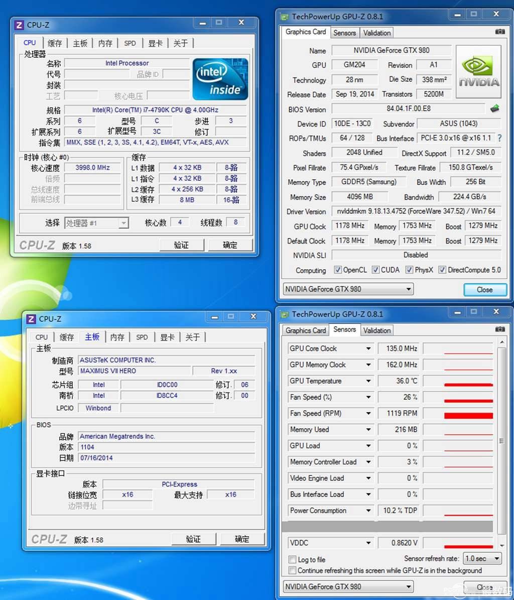
Task: Switch to 显卡 tab in bottom CPU-Z window
Action: (167, 337)
